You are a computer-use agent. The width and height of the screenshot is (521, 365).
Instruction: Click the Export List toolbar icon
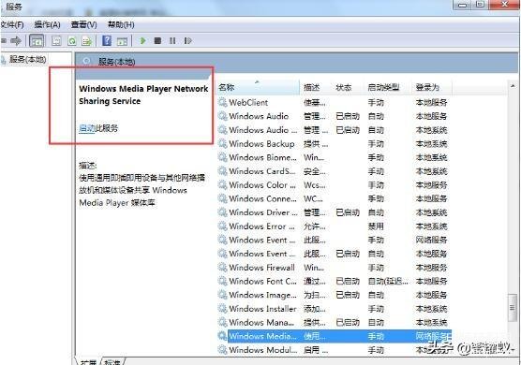pyautogui.click(x=87, y=41)
